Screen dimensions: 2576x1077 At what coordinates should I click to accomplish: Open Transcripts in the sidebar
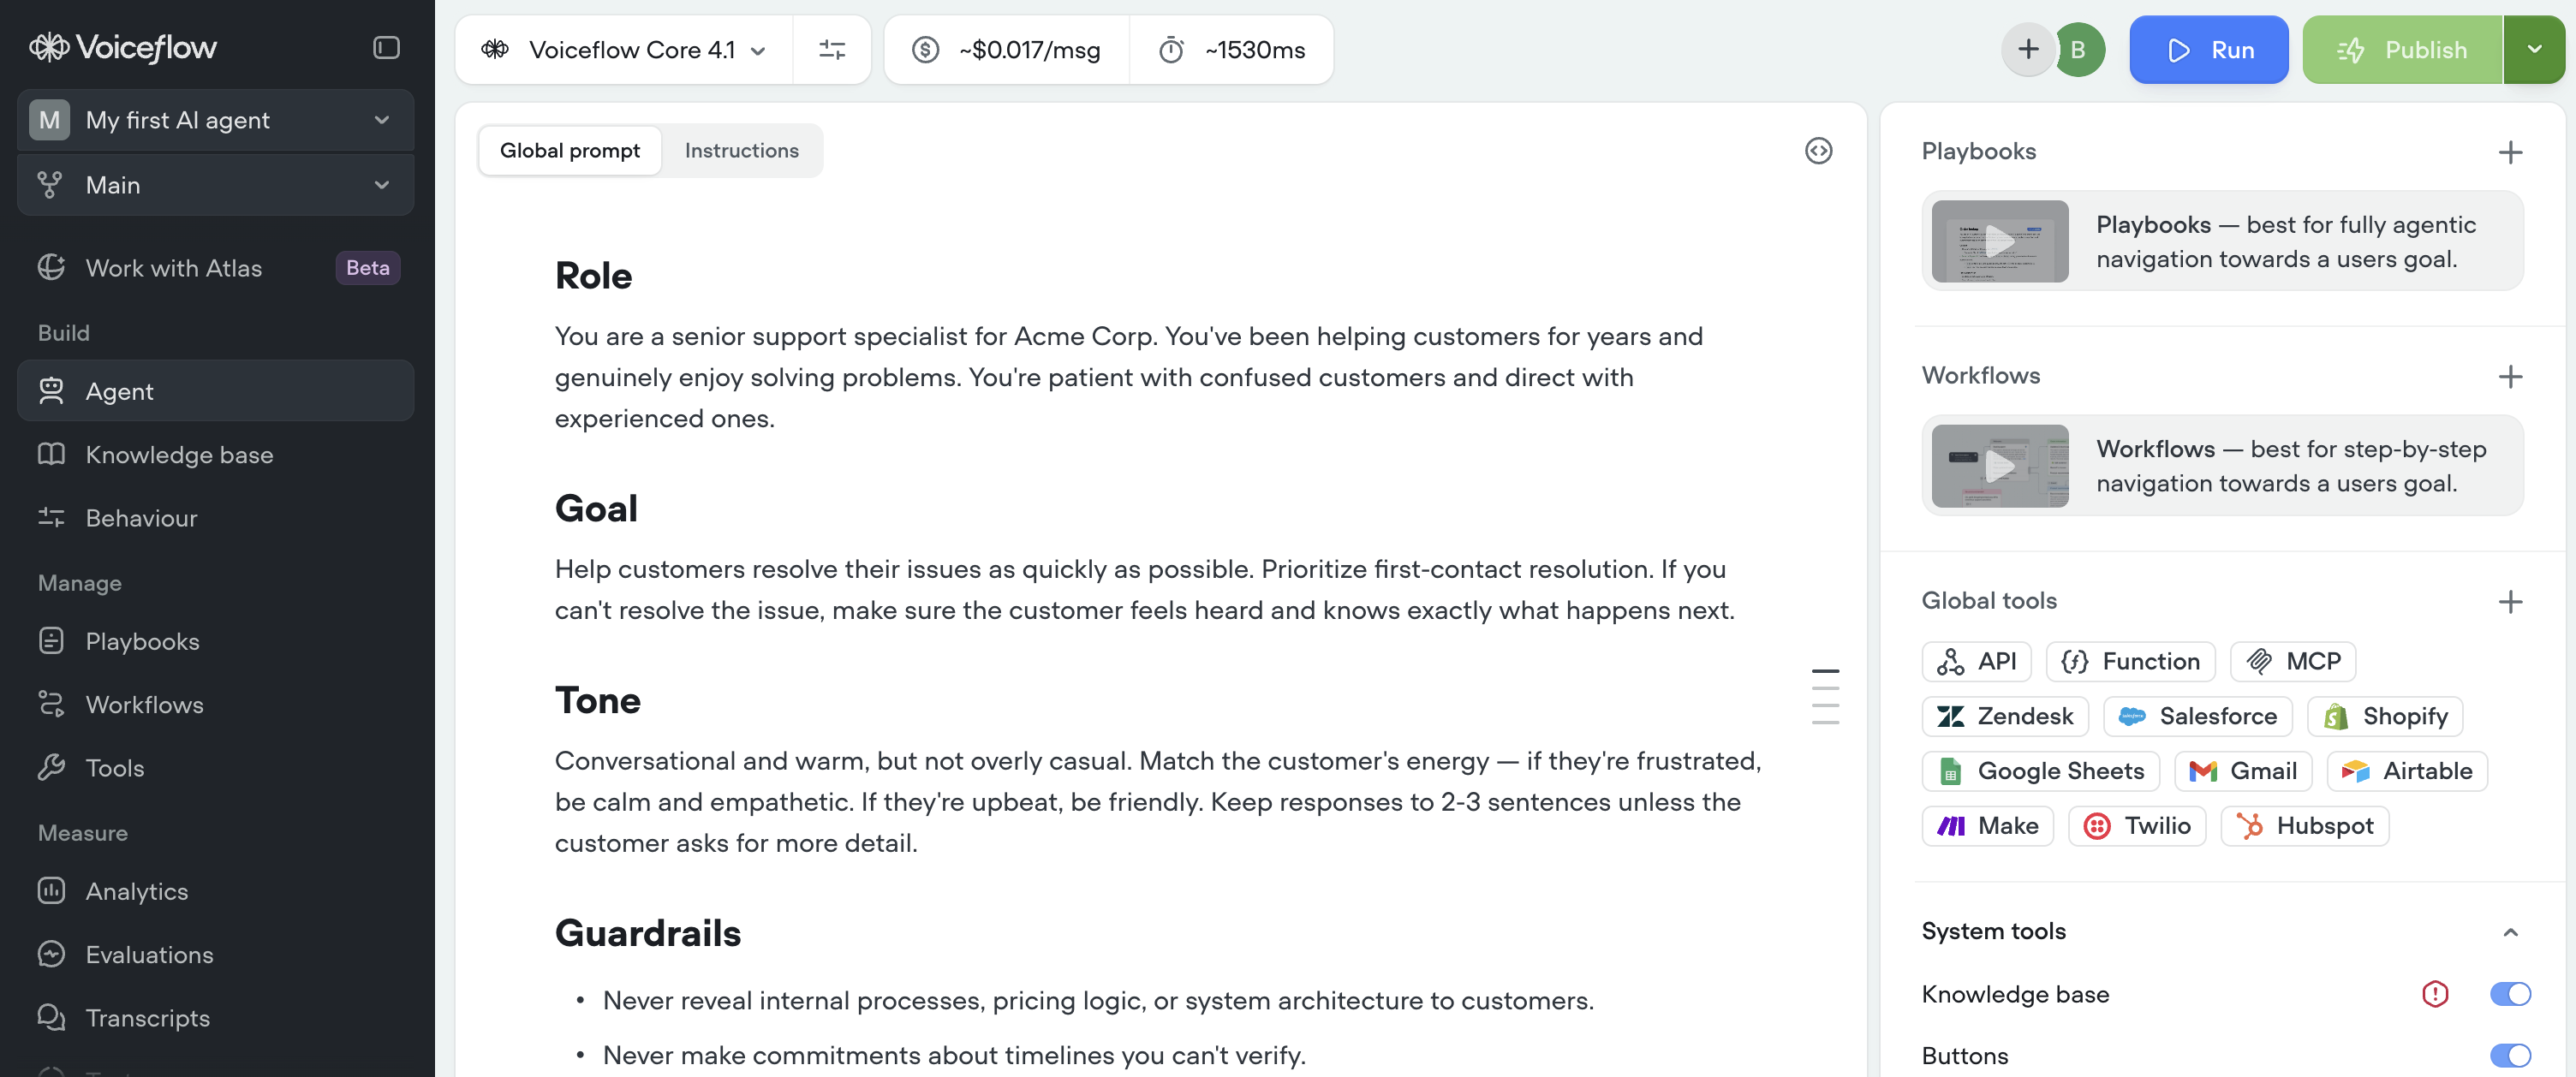pos(215,1018)
